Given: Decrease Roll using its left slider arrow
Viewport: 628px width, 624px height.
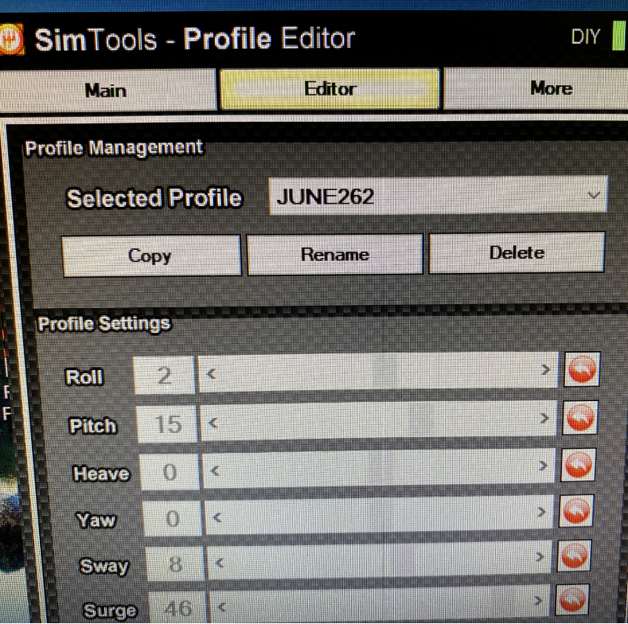Looking at the screenshot, I should pyautogui.click(x=211, y=374).
